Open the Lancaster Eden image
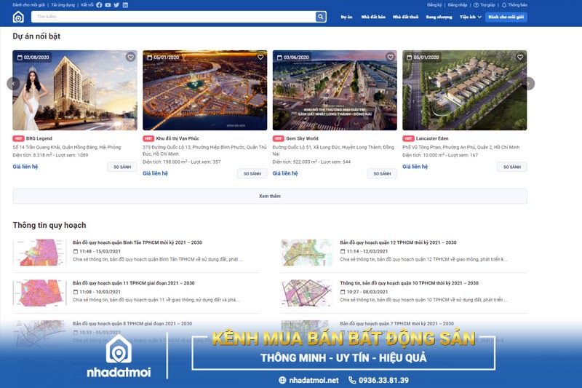Viewport: 582px width, 388px height. coord(465,90)
